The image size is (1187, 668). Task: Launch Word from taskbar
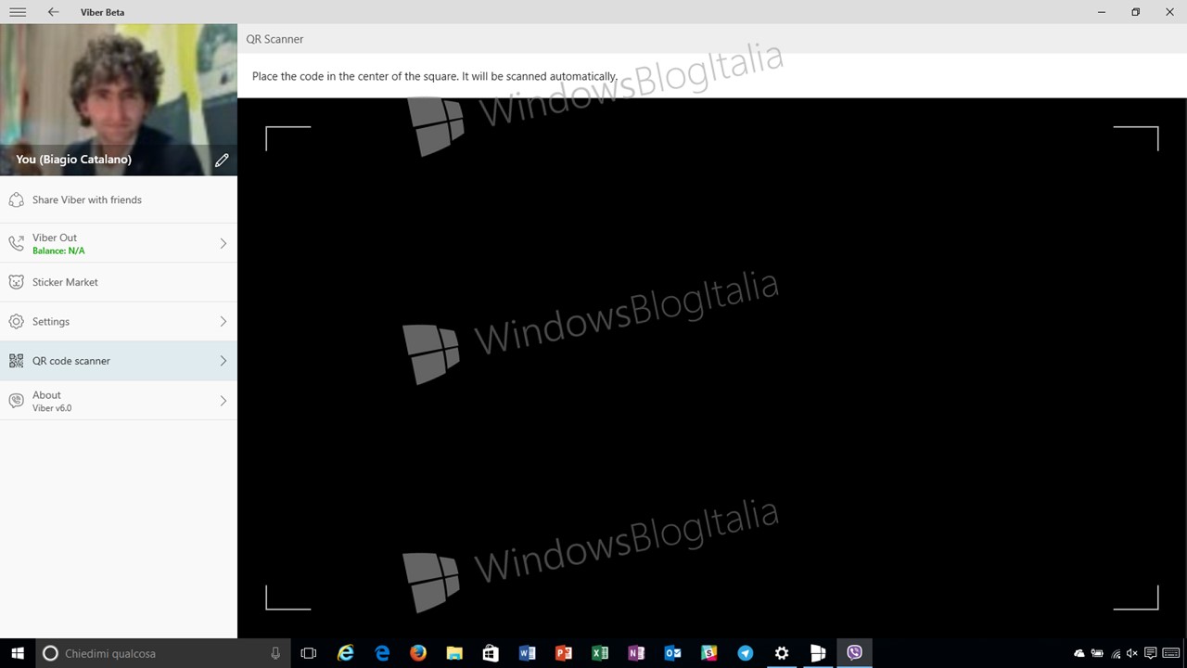click(527, 653)
